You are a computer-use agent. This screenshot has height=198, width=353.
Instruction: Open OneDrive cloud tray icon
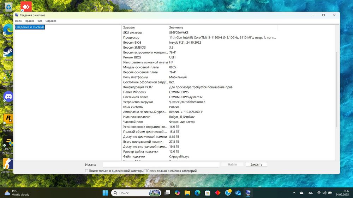[x=301, y=193]
